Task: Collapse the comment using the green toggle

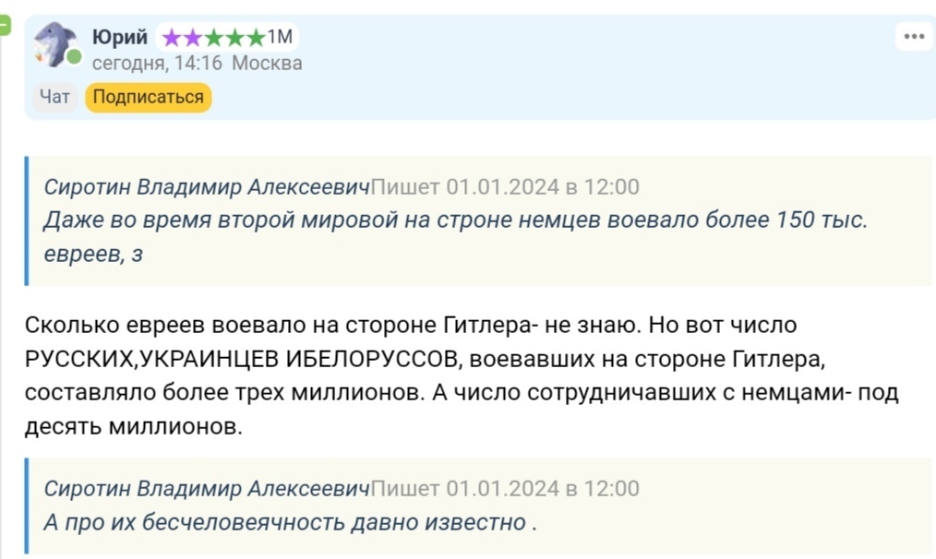Action: point(4,27)
